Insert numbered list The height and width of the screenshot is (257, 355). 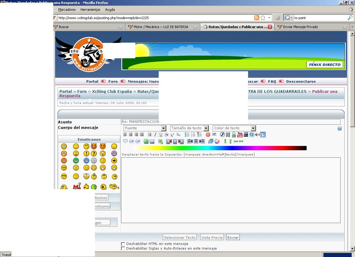tap(193, 135)
